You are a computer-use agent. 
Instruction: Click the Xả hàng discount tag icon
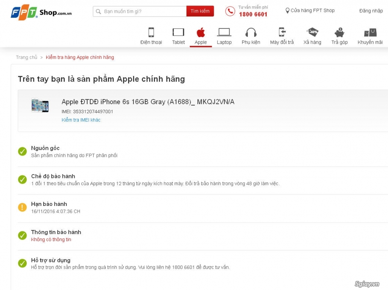click(x=312, y=32)
